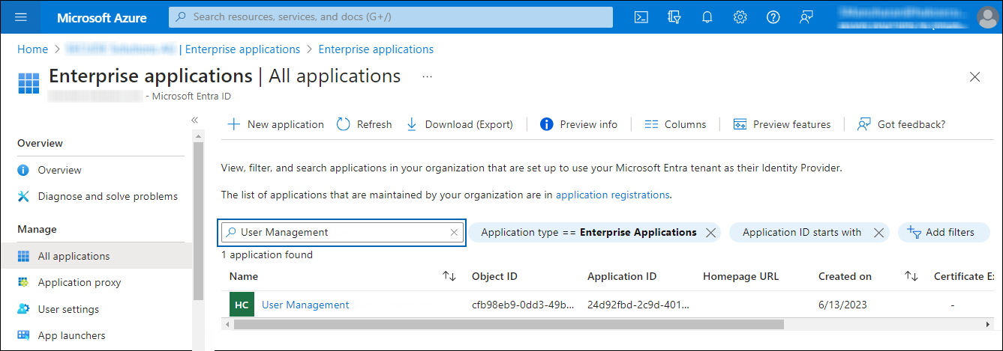Collapse the left navigation pane
Viewport: 1003px width, 351px height.
coord(194,120)
